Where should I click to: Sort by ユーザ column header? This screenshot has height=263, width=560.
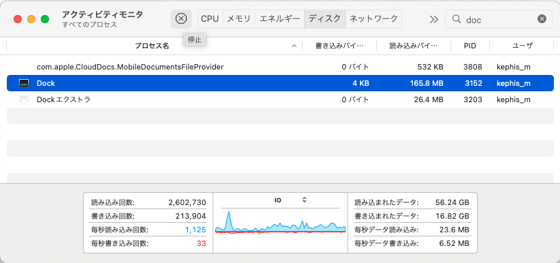(522, 46)
